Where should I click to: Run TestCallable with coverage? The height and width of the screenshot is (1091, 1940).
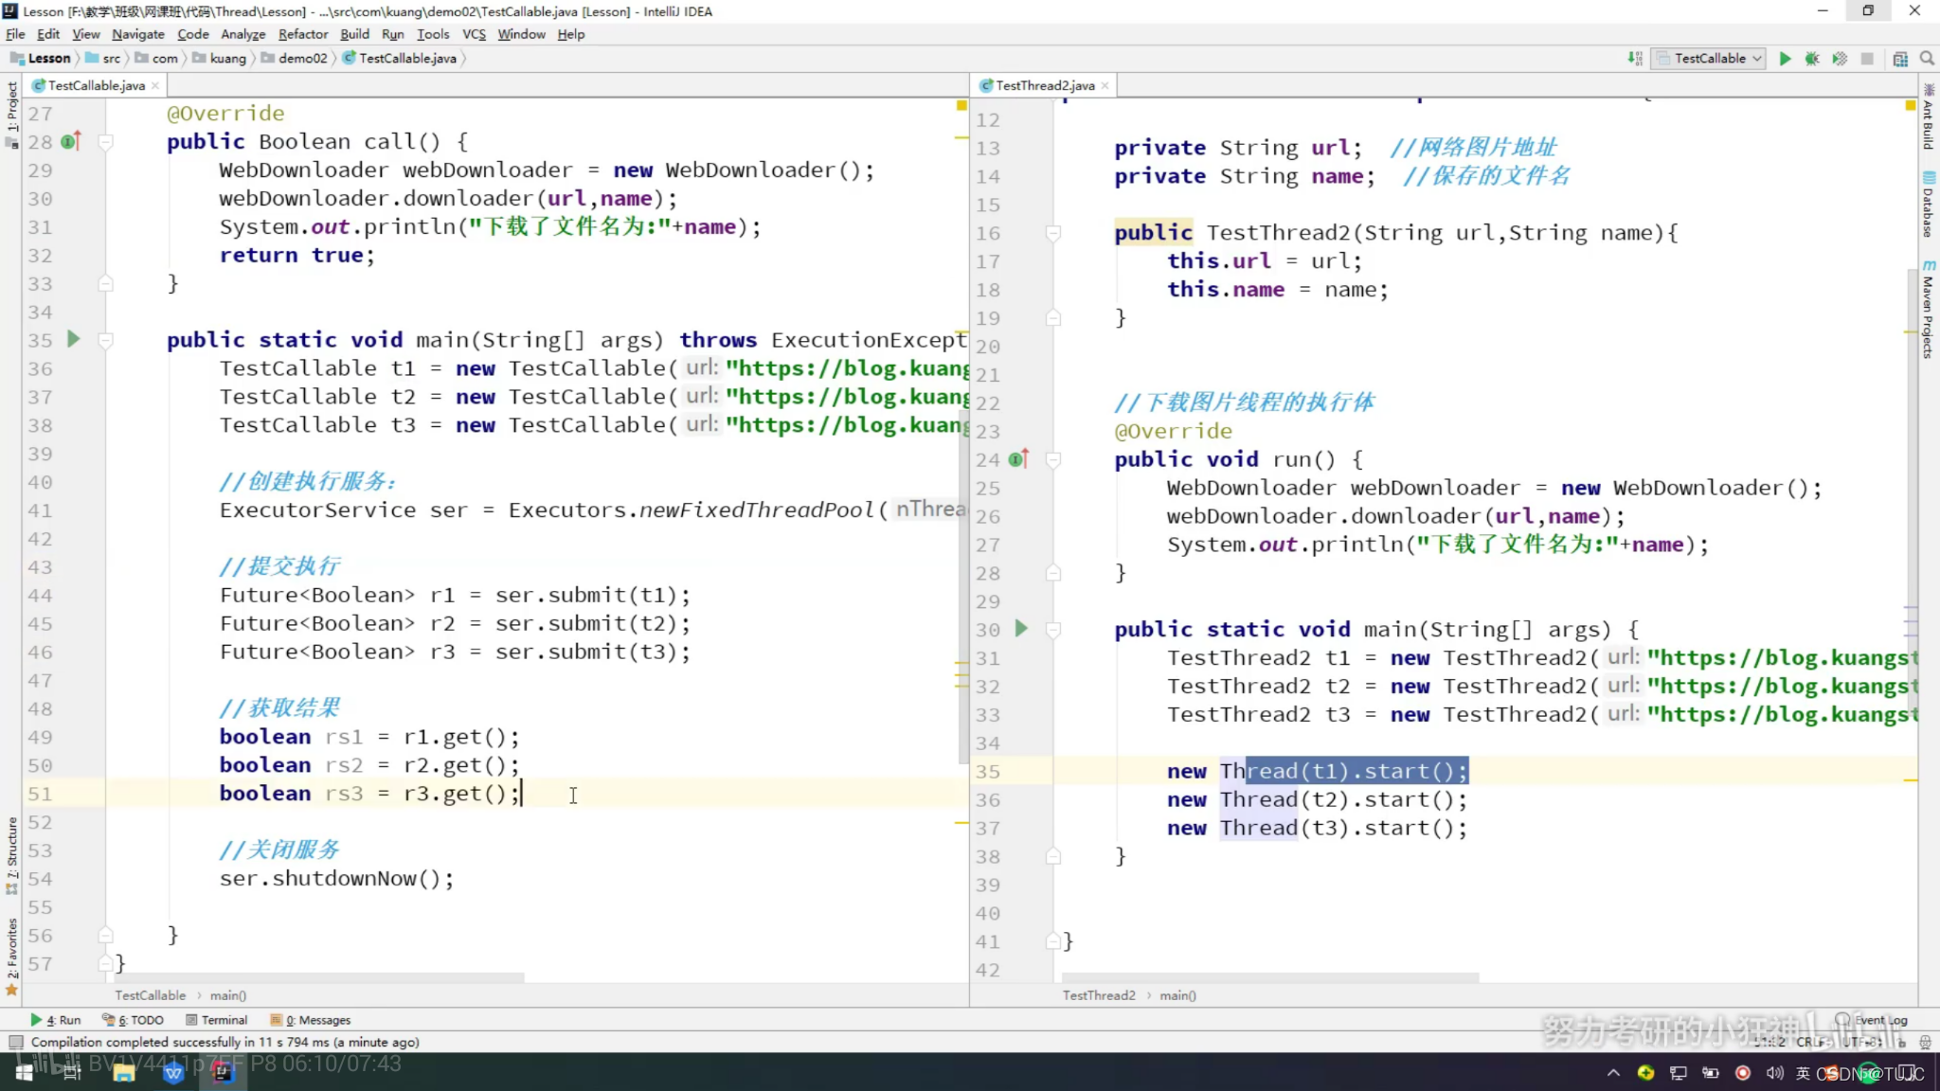point(1840,59)
